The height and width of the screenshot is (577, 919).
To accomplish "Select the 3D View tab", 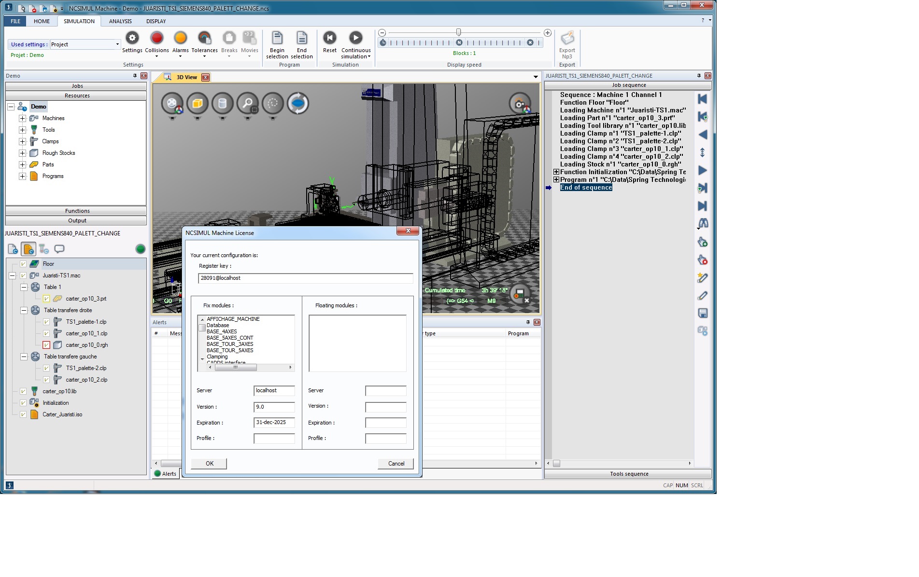I will pos(186,77).
